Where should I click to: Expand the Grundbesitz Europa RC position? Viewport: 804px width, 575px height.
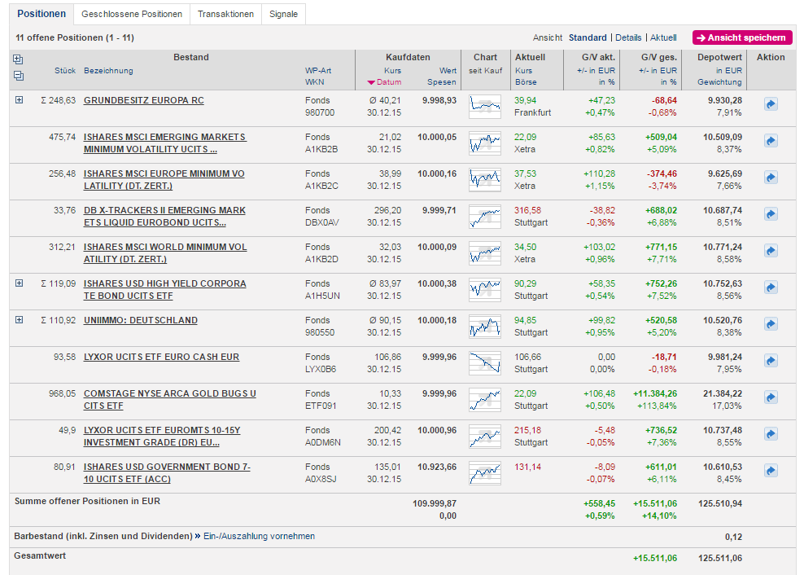[x=19, y=100]
